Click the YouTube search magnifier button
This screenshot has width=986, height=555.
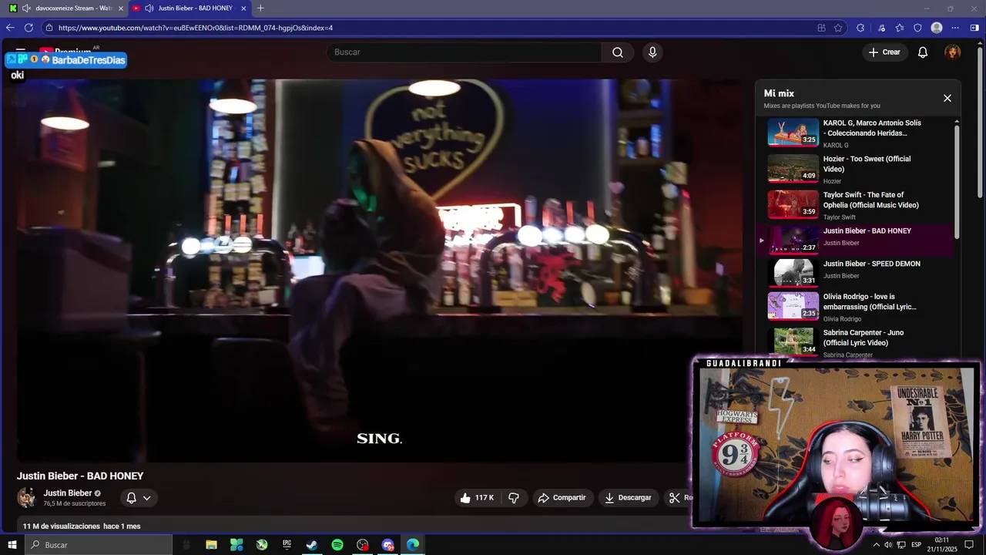pos(618,52)
